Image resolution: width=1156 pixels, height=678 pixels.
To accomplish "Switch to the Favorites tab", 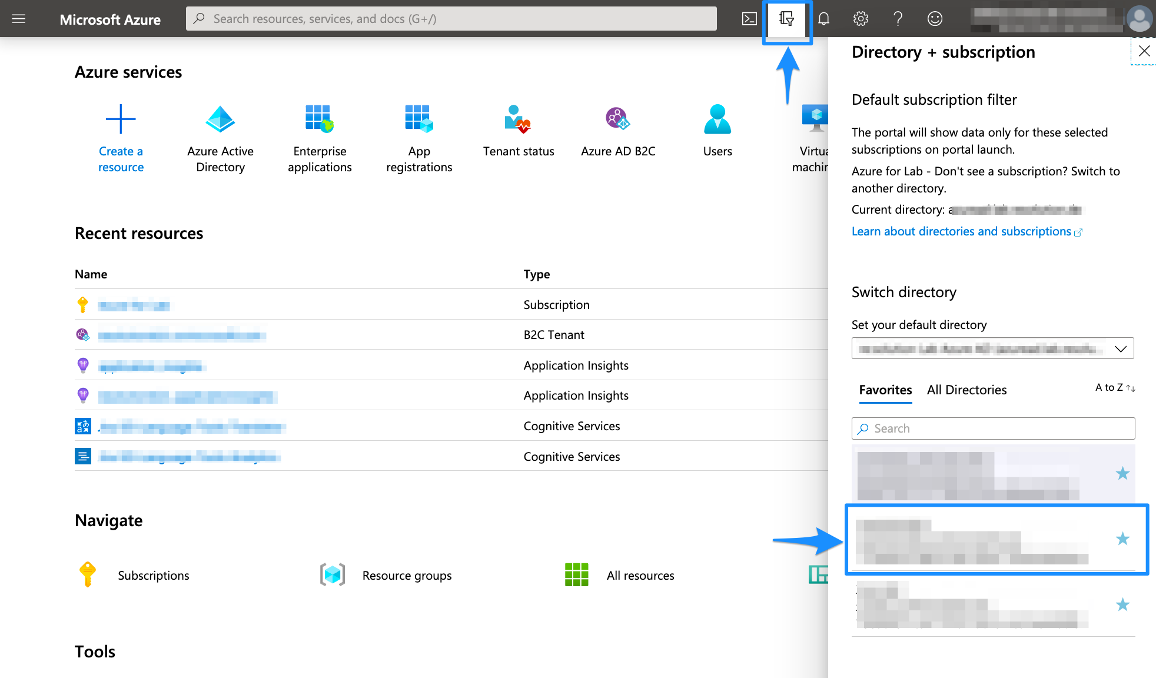I will tap(885, 390).
